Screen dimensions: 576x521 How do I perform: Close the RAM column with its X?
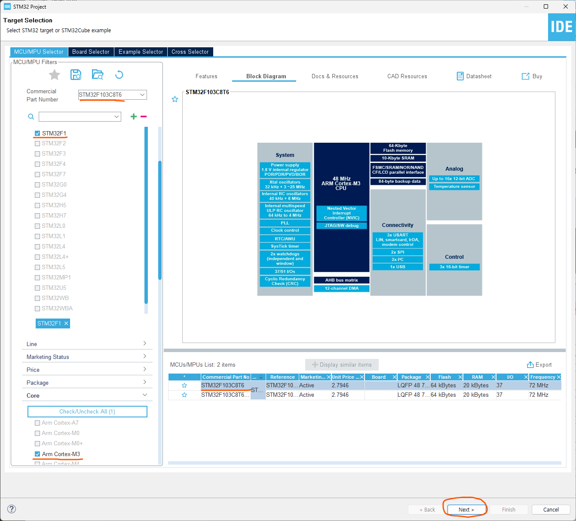[493, 377]
